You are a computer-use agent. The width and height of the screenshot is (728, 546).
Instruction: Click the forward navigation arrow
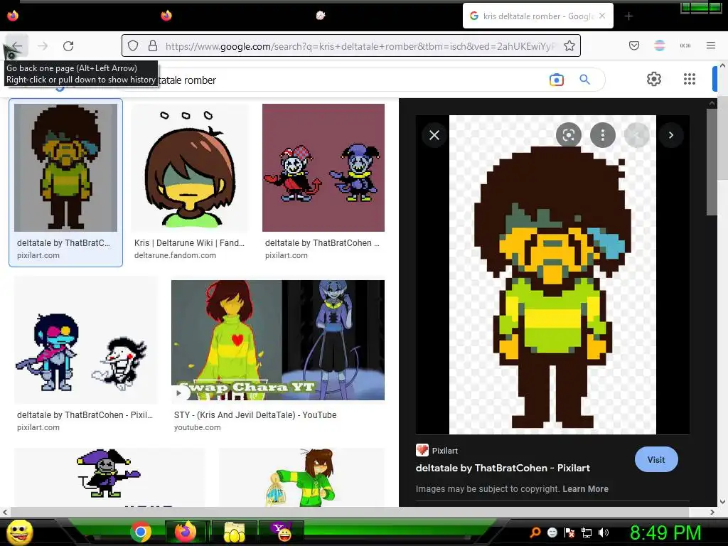(43, 46)
